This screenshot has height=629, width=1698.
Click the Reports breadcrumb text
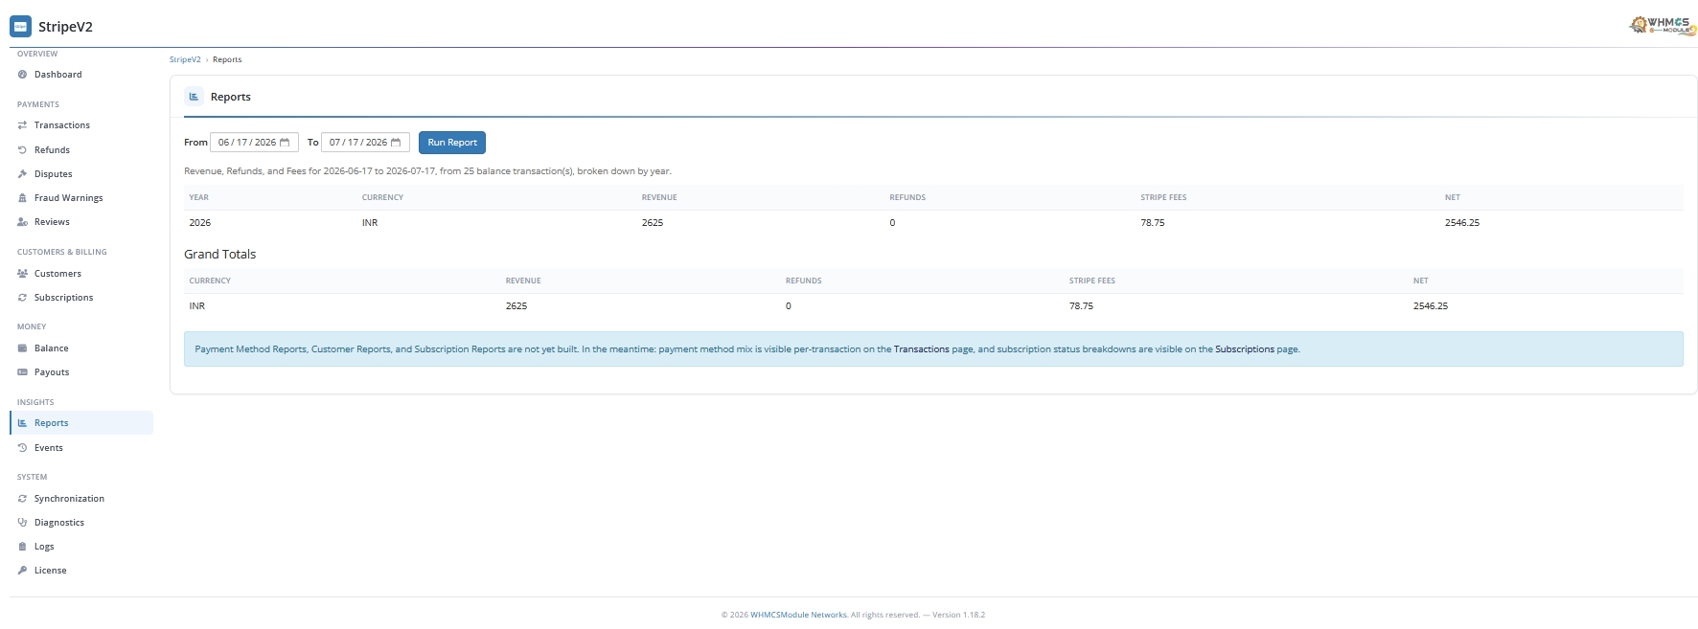[227, 59]
